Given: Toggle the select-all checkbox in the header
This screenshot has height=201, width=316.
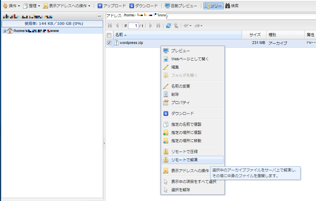Looking at the screenshot, I should (109, 35).
